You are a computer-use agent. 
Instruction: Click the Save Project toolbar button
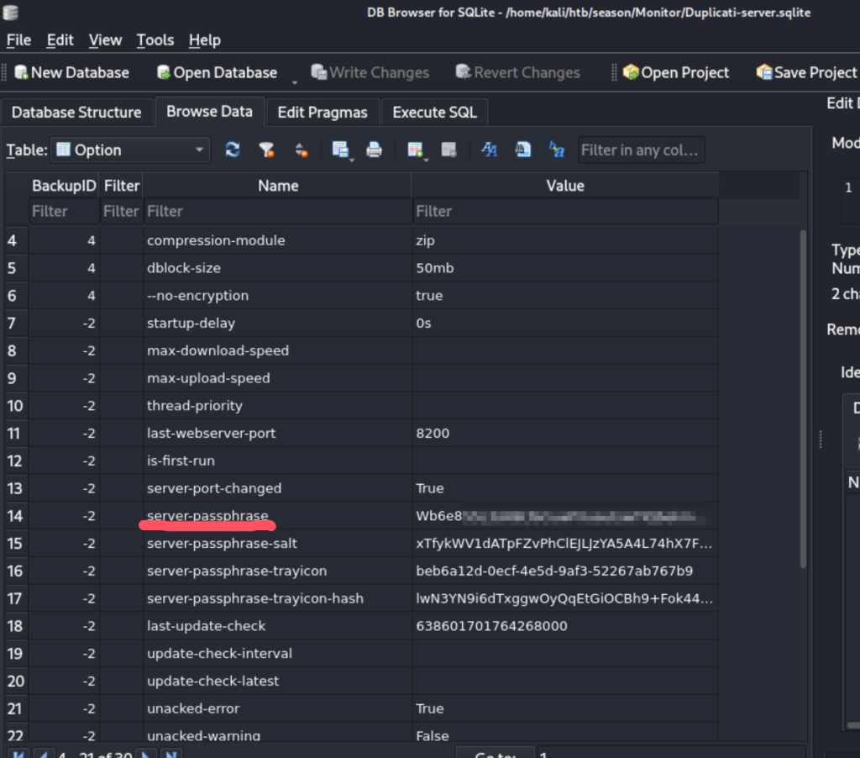click(x=806, y=72)
